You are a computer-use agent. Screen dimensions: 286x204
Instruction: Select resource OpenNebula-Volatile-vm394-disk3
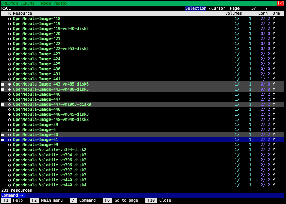pos(50,155)
